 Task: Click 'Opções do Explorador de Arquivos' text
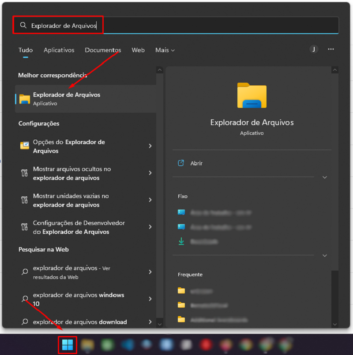69,146
